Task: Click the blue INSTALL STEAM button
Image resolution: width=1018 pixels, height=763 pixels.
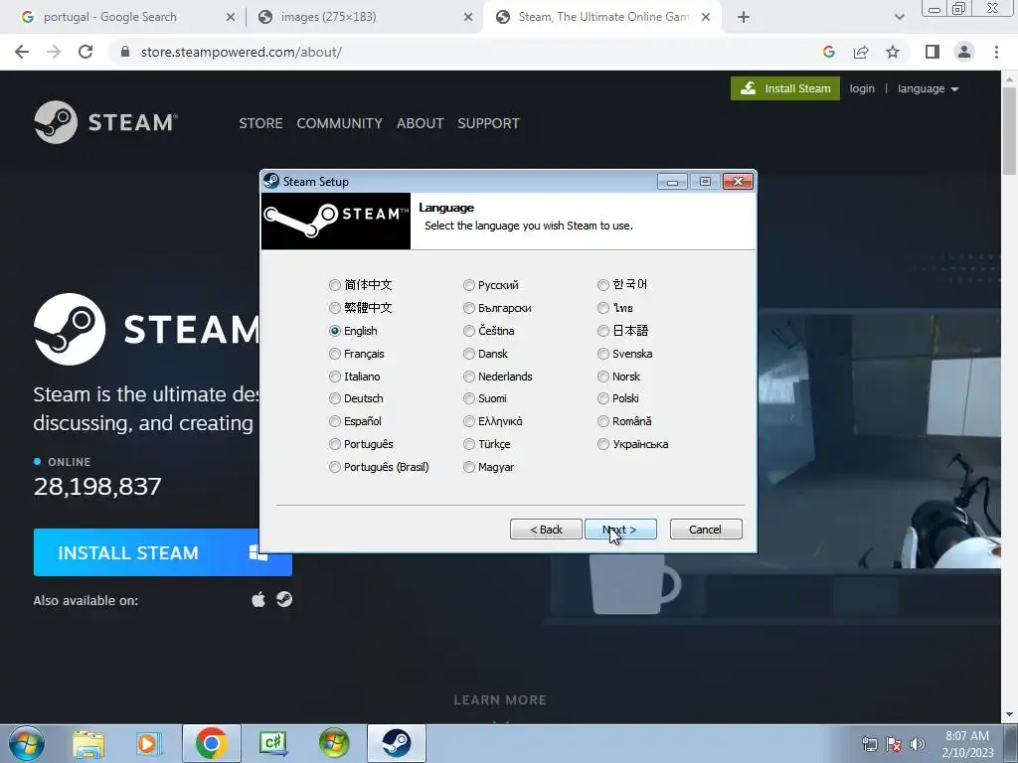Action: (163, 552)
